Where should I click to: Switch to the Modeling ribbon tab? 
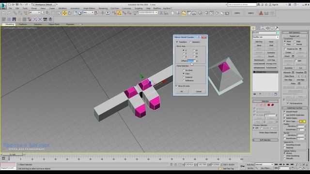pyautogui.click(x=10, y=24)
